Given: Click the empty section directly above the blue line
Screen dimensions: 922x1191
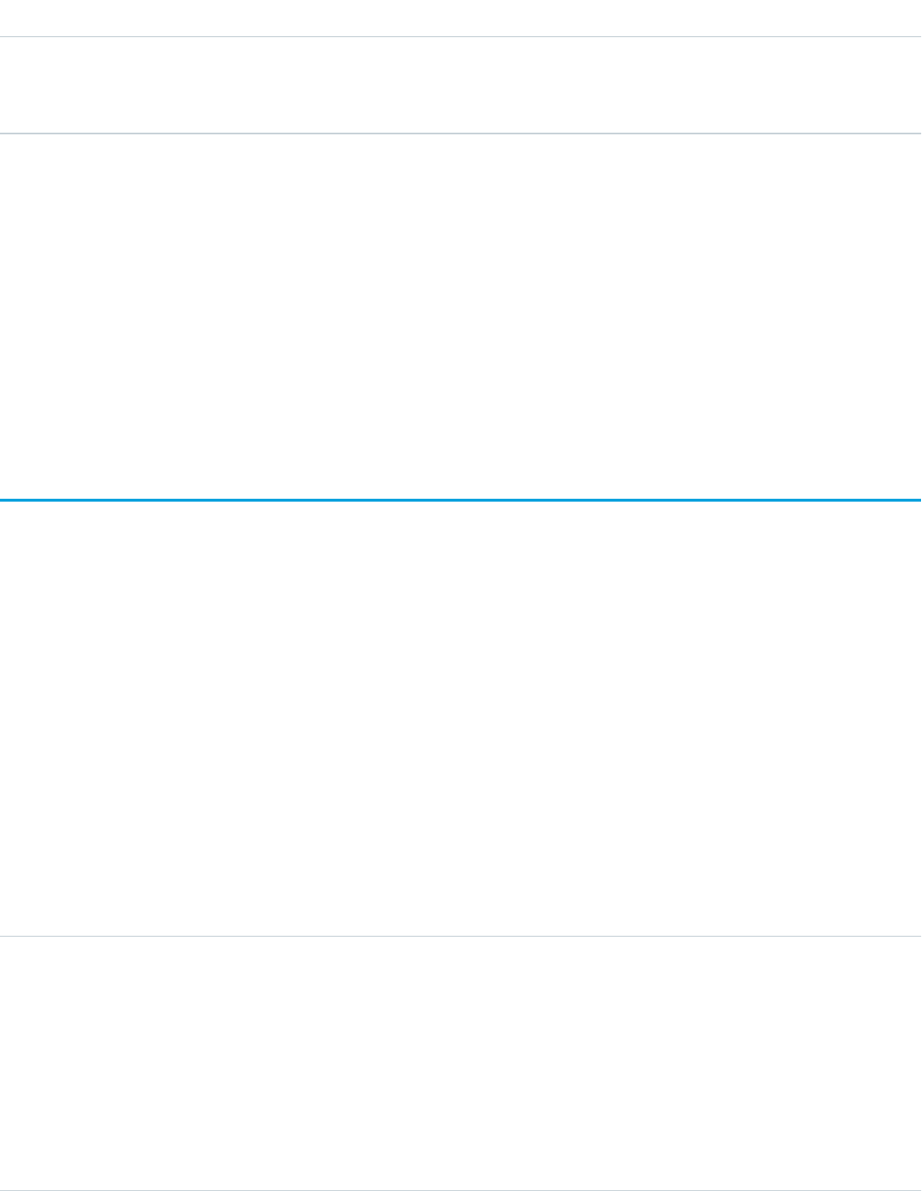Looking at the screenshot, I should click(461, 316).
